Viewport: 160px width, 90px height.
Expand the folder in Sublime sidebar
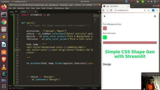click(x=10, y=15)
